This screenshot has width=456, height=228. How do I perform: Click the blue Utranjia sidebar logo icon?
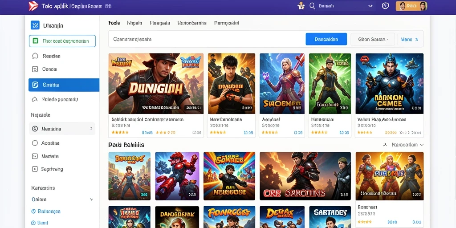tap(35, 25)
